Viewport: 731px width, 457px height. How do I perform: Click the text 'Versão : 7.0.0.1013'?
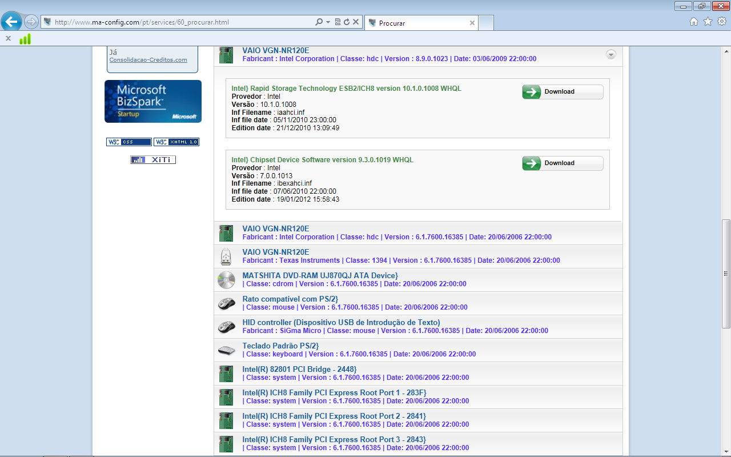(x=262, y=176)
